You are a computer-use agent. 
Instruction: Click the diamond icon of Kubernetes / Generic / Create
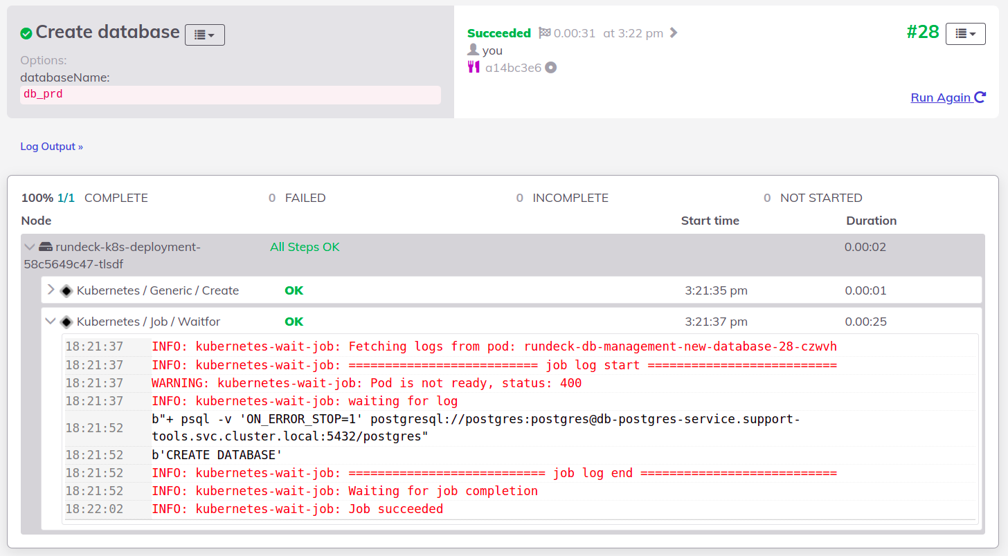tap(66, 290)
